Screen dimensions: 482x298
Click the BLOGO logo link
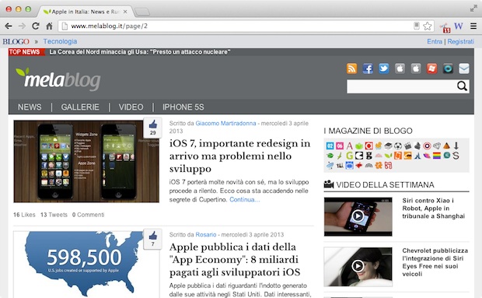pos(16,41)
